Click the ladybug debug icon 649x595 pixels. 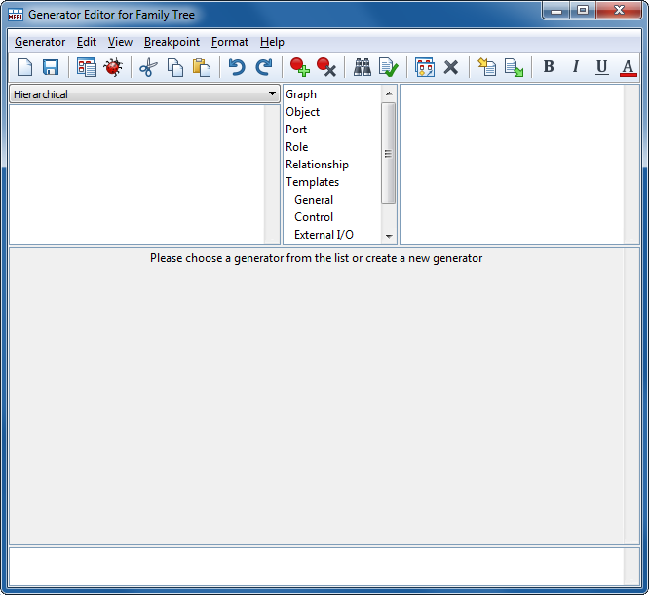coord(113,67)
